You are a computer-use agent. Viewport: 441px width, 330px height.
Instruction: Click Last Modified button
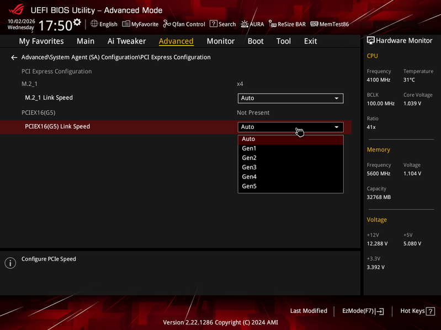[x=309, y=311]
